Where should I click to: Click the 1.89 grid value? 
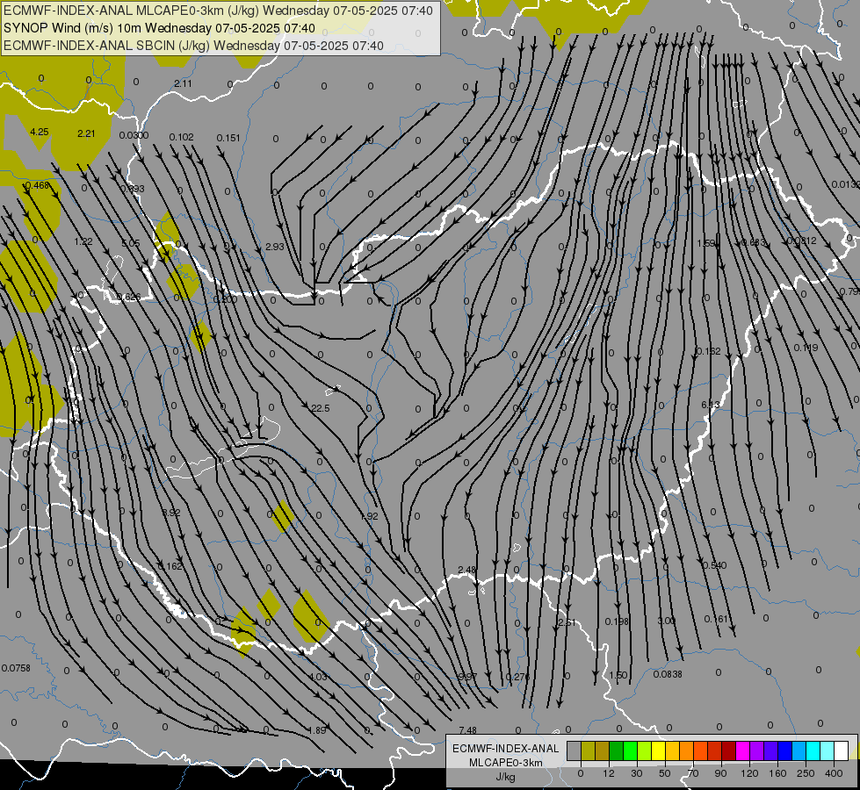click(317, 730)
